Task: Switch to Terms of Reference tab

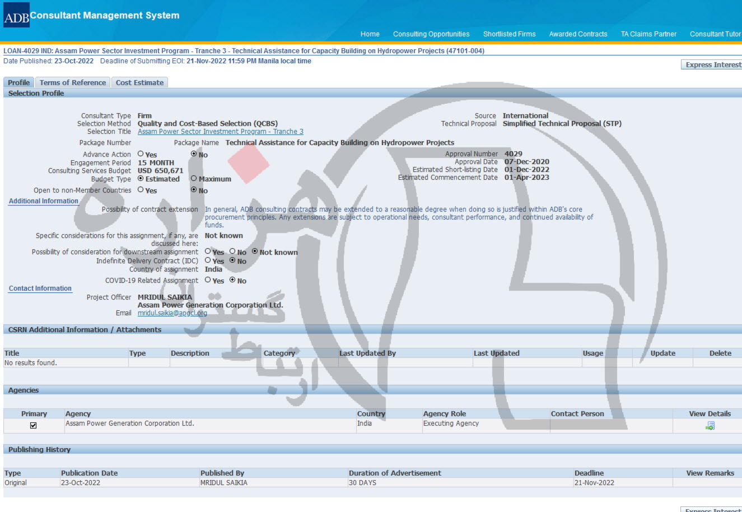Action: tap(73, 82)
